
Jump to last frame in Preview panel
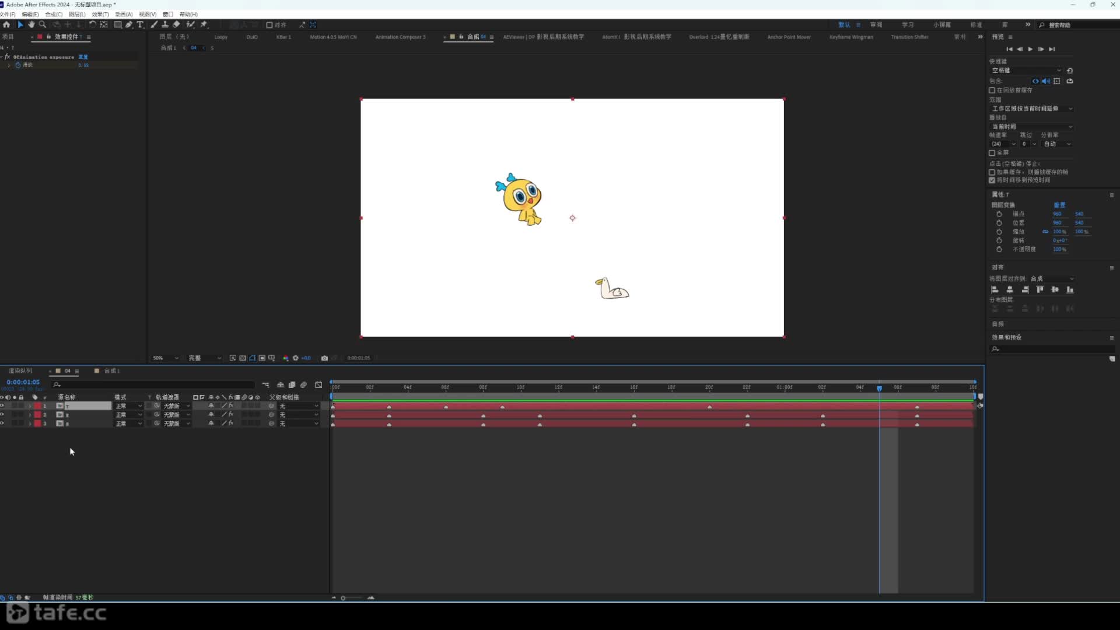(1052, 49)
